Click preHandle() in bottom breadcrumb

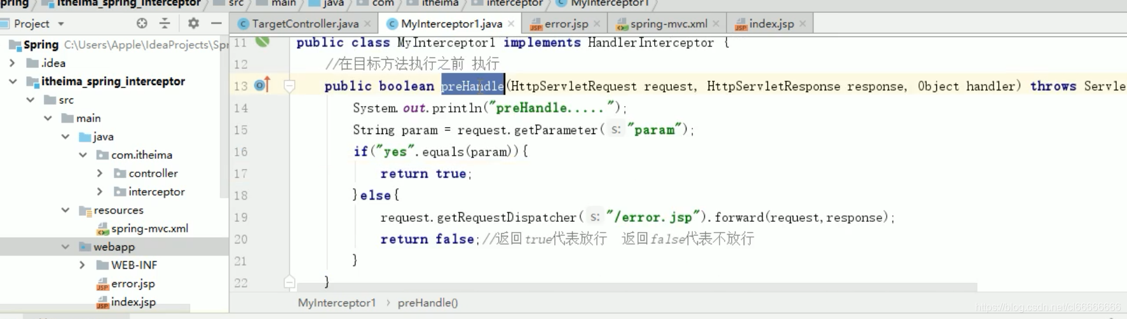(x=428, y=302)
